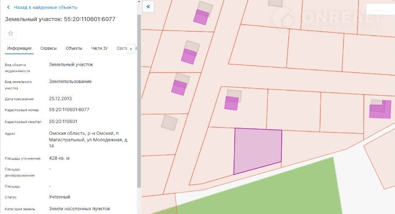Switch to the Сервисы tab
The width and height of the screenshot is (395, 214).
pyautogui.click(x=48, y=48)
